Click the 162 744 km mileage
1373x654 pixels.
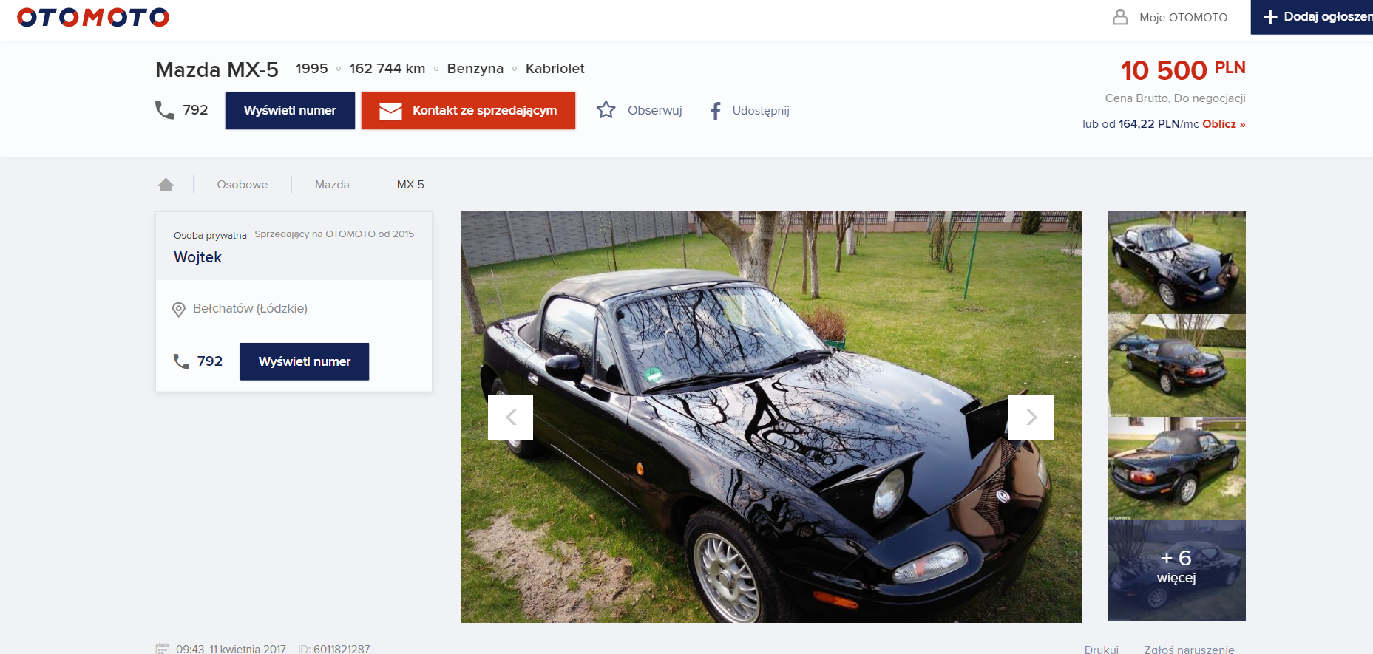click(387, 69)
